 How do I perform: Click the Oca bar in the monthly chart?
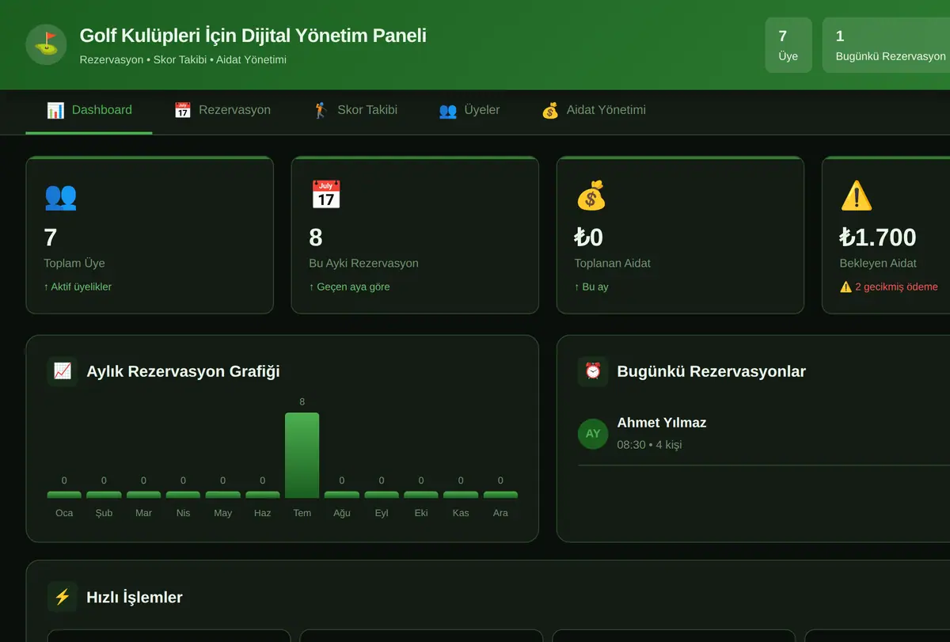pyautogui.click(x=64, y=495)
